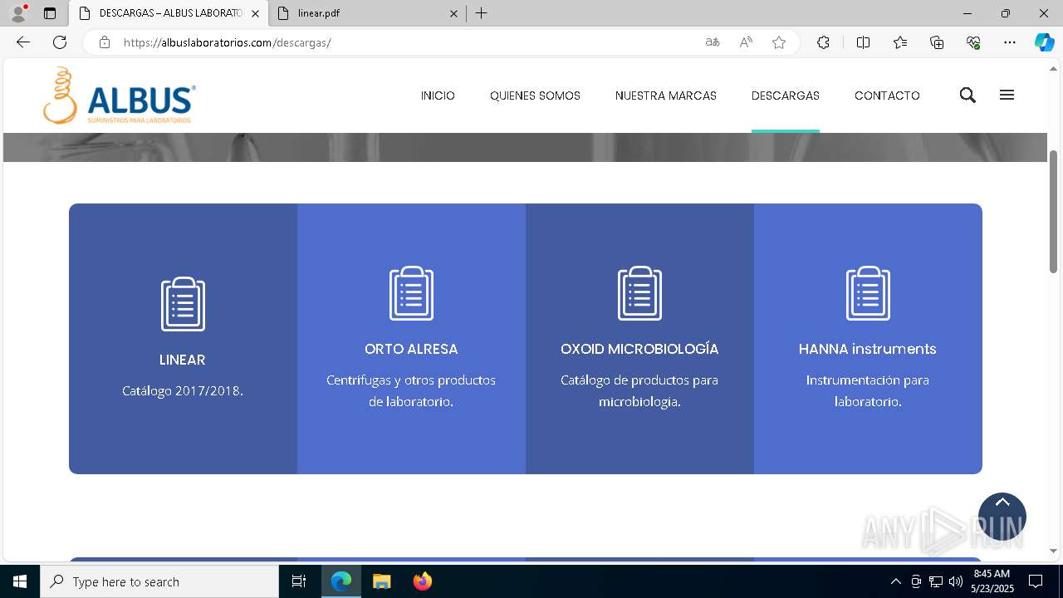Open Favorites list panel

point(900,42)
